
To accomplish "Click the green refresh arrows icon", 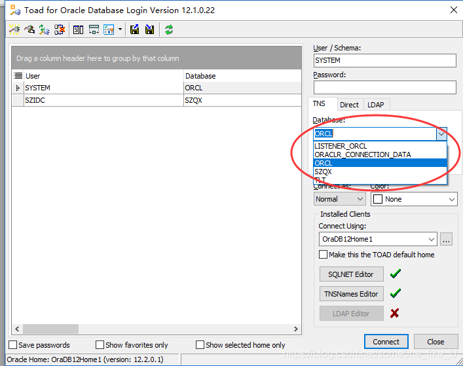I will (169, 29).
